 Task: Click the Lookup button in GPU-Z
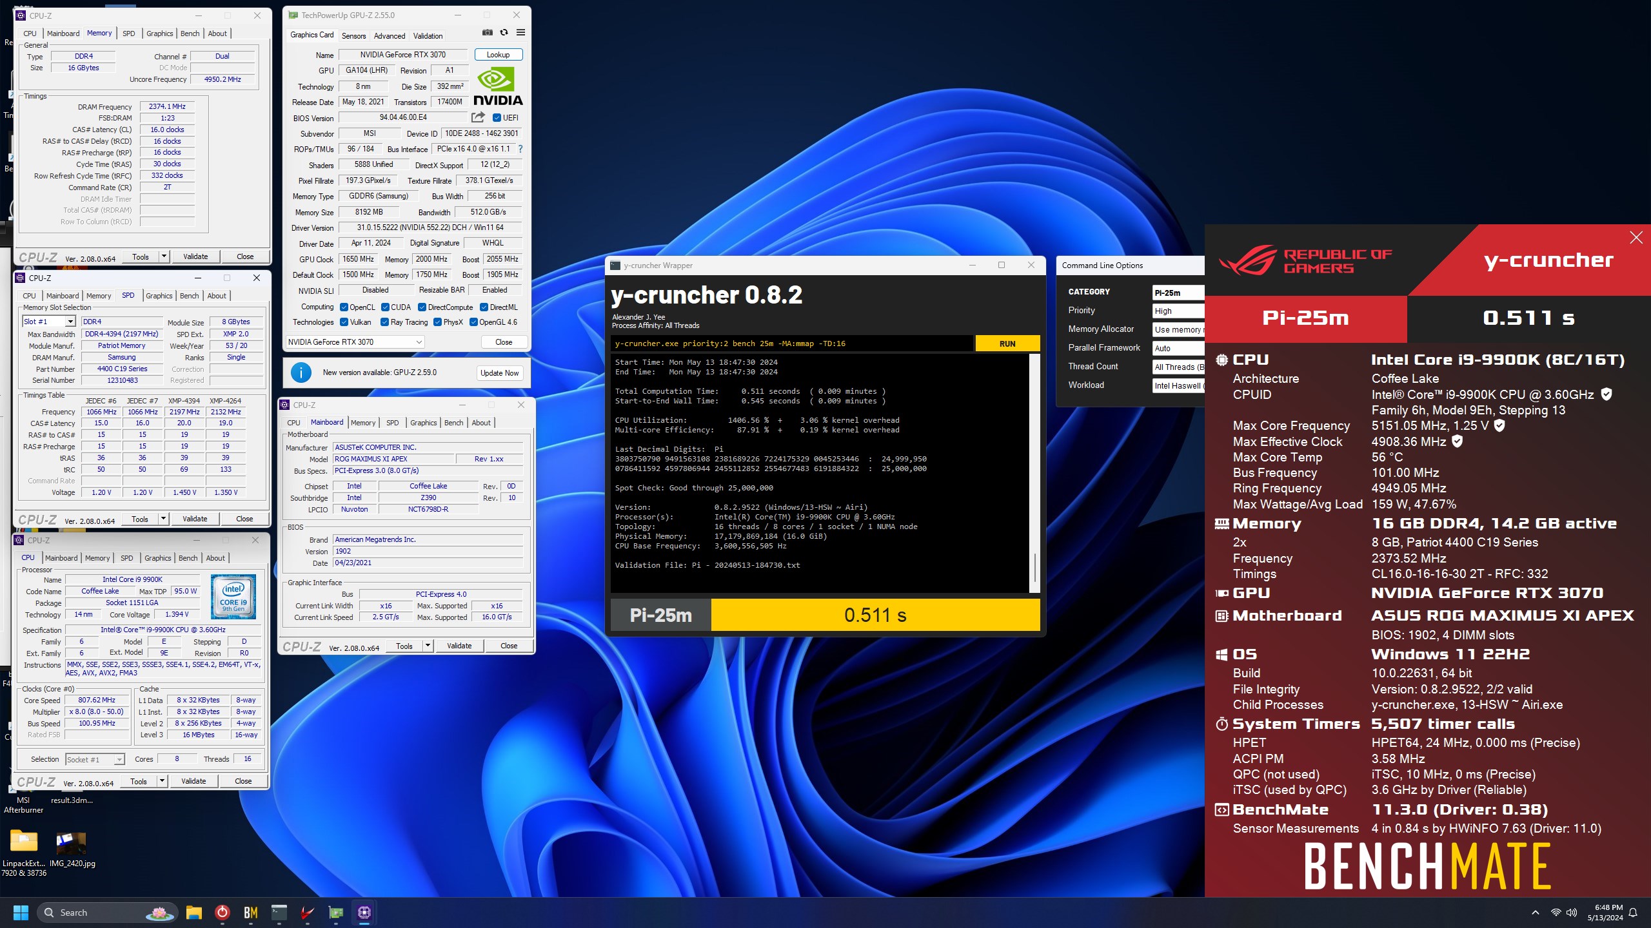pos(498,55)
